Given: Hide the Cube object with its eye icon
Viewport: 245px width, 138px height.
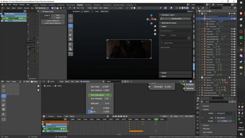Looking at the screenshot, I should 232,29.
